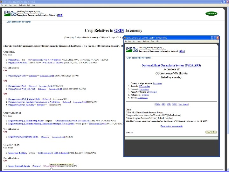This screenshot has height=172, width=229.
Task: Open Sorghum bicolor nothosubsp. drummondii link
Action: click(41, 124)
